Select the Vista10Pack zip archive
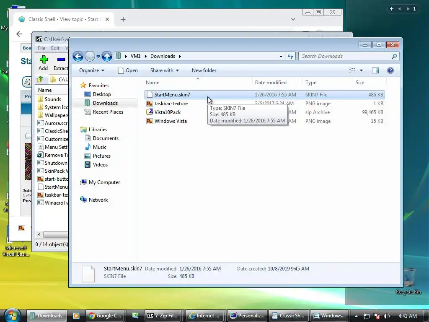 pyautogui.click(x=265, y=112)
